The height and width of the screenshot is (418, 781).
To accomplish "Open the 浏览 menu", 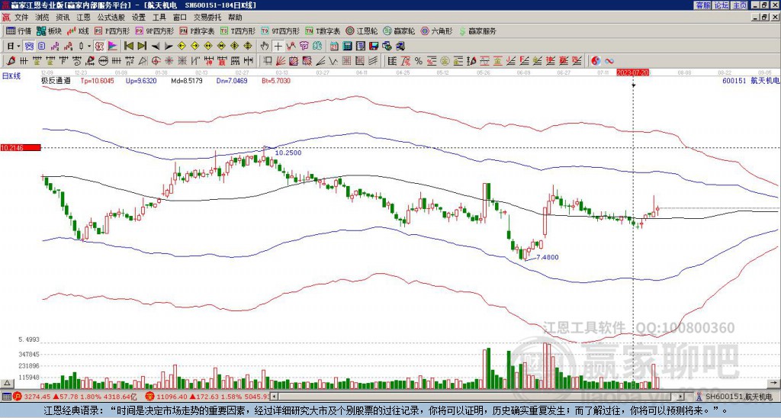I will pyautogui.click(x=43, y=18).
